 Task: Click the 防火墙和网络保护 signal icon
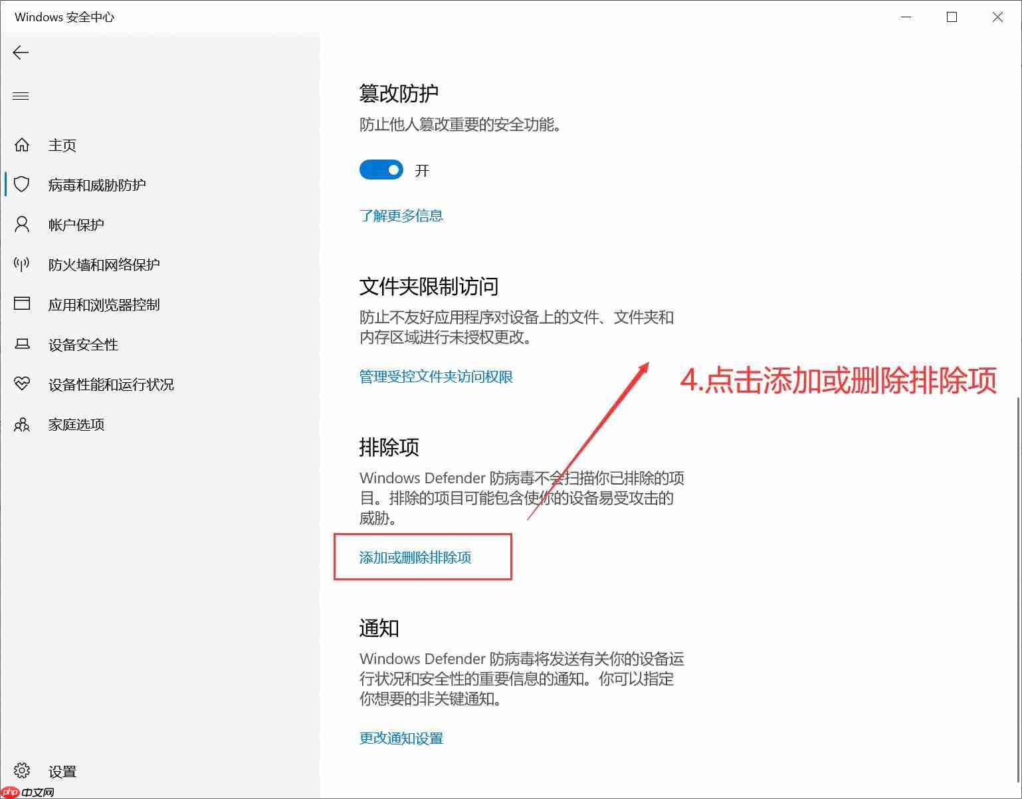[21, 264]
